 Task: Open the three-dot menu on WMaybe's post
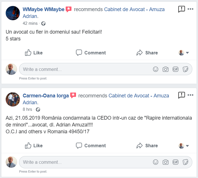click(191, 9)
